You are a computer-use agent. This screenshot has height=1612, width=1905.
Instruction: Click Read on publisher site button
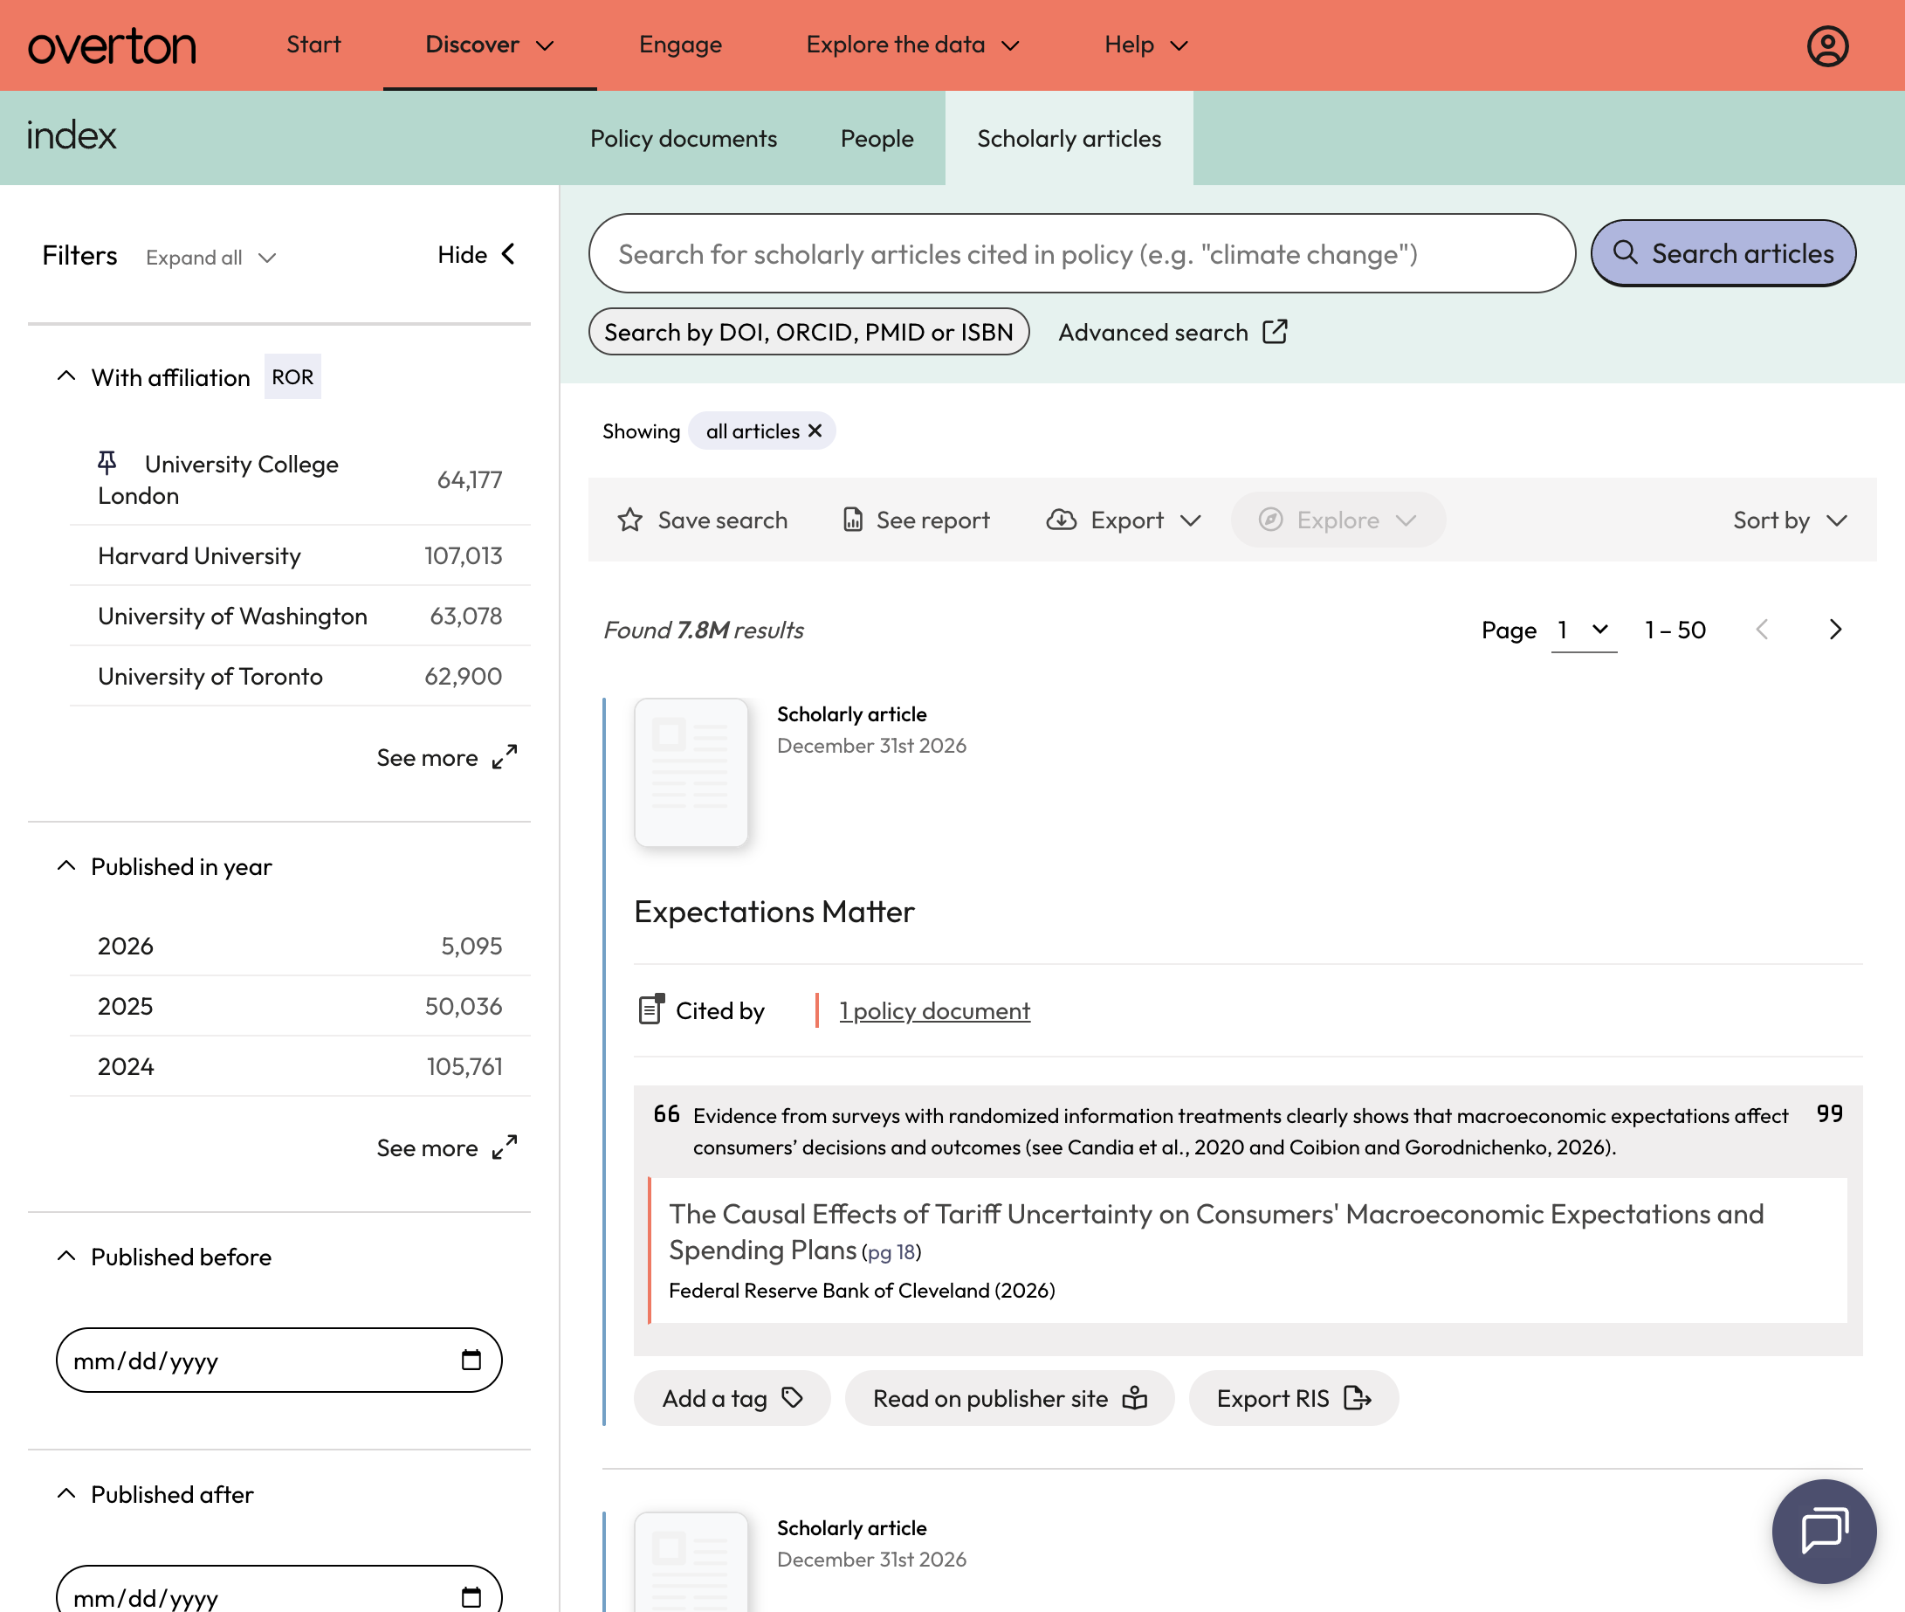click(x=1009, y=1397)
